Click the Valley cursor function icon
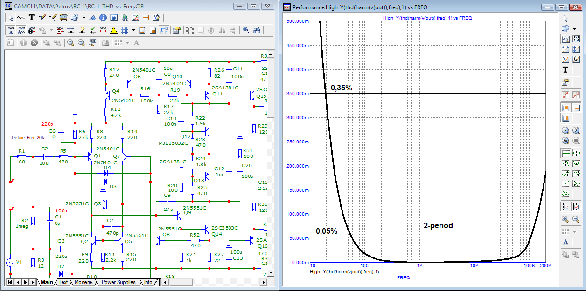Image resolution: width=586 pixels, height=291 pixels. tap(576, 163)
